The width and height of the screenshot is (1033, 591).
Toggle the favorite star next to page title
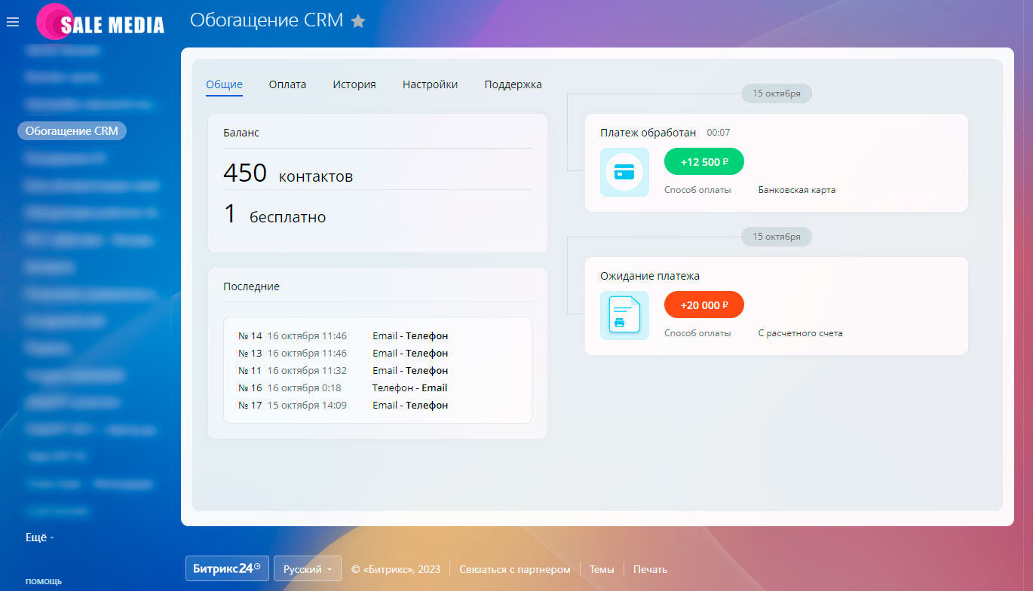358,21
